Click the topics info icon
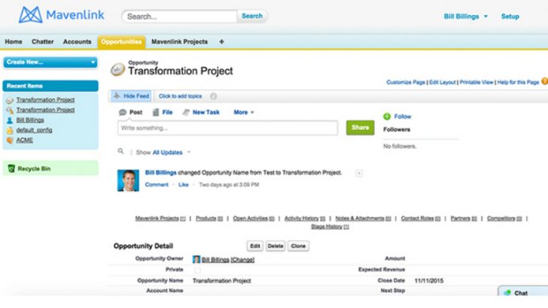This screenshot has width=548, height=308. click(x=213, y=96)
